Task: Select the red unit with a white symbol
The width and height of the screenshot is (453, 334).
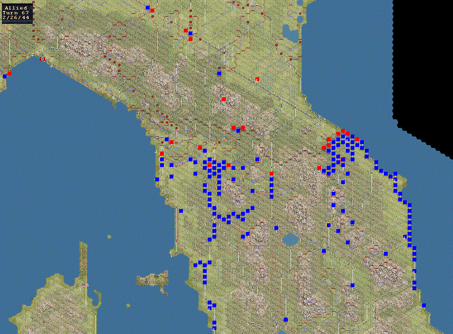Action: [x=257, y=79]
